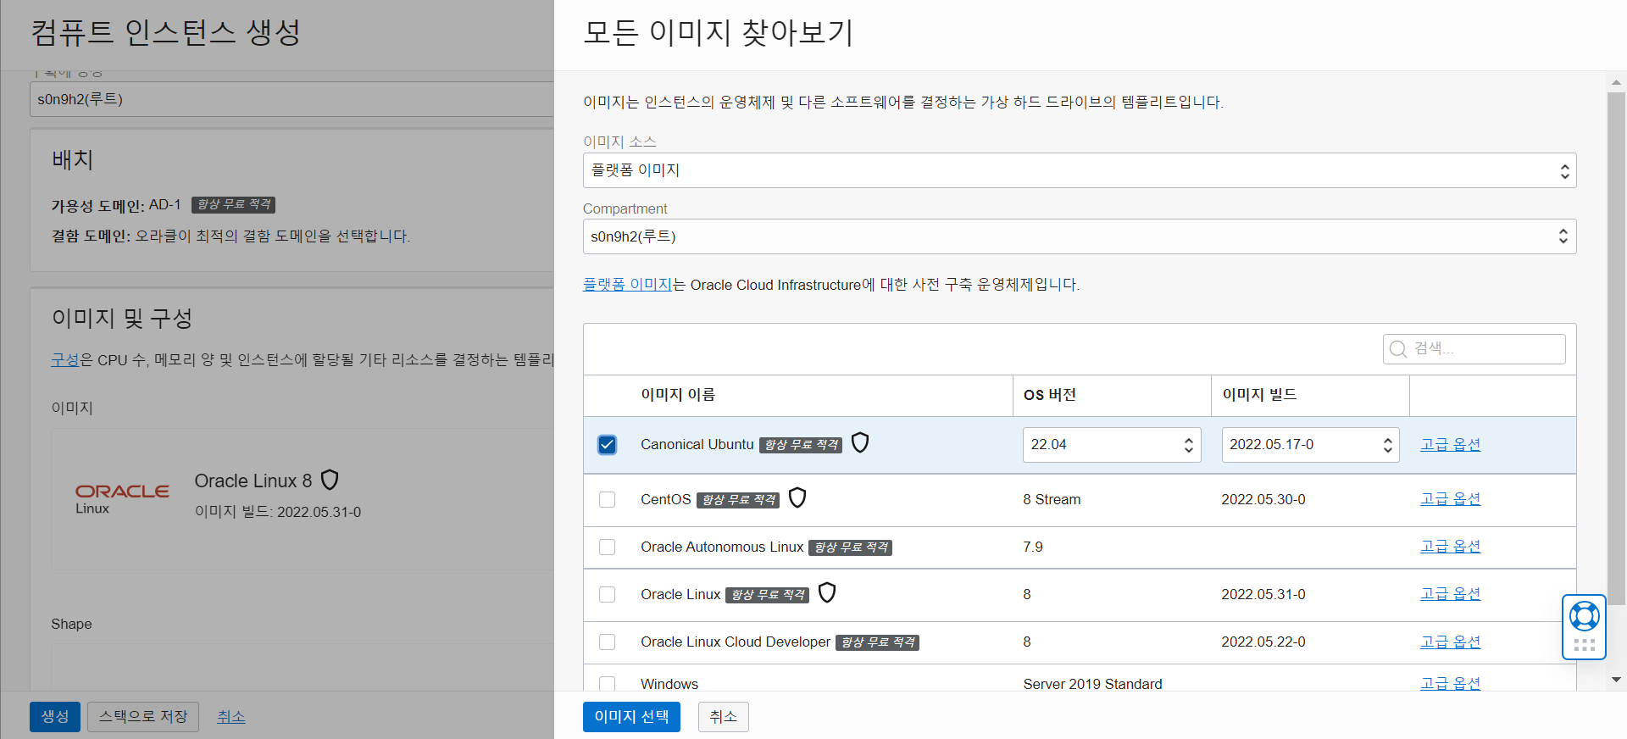Click the Canonical Ubuntu image name

pyautogui.click(x=697, y=445)
